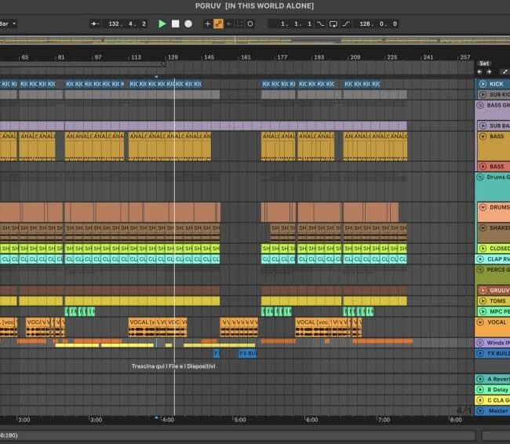The height and width of the screenshot is (444, 510).
Task: Click the Punch-Out switch icon
Action: click(345, 24)
